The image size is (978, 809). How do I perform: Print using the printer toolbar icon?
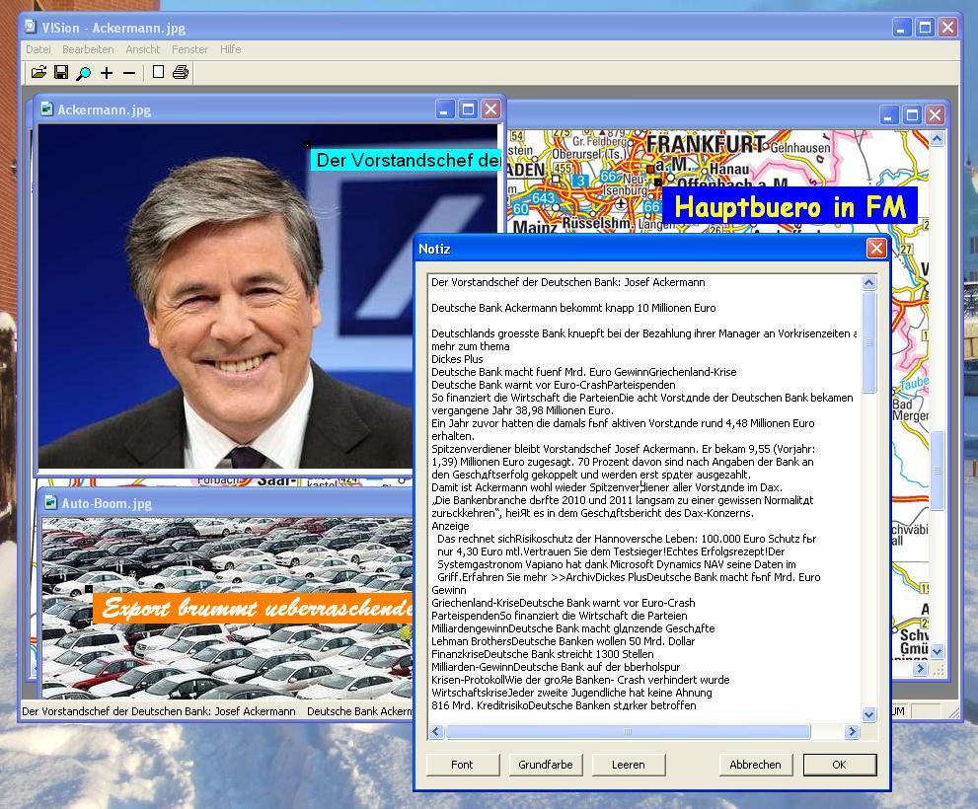[x=181, y=72]
